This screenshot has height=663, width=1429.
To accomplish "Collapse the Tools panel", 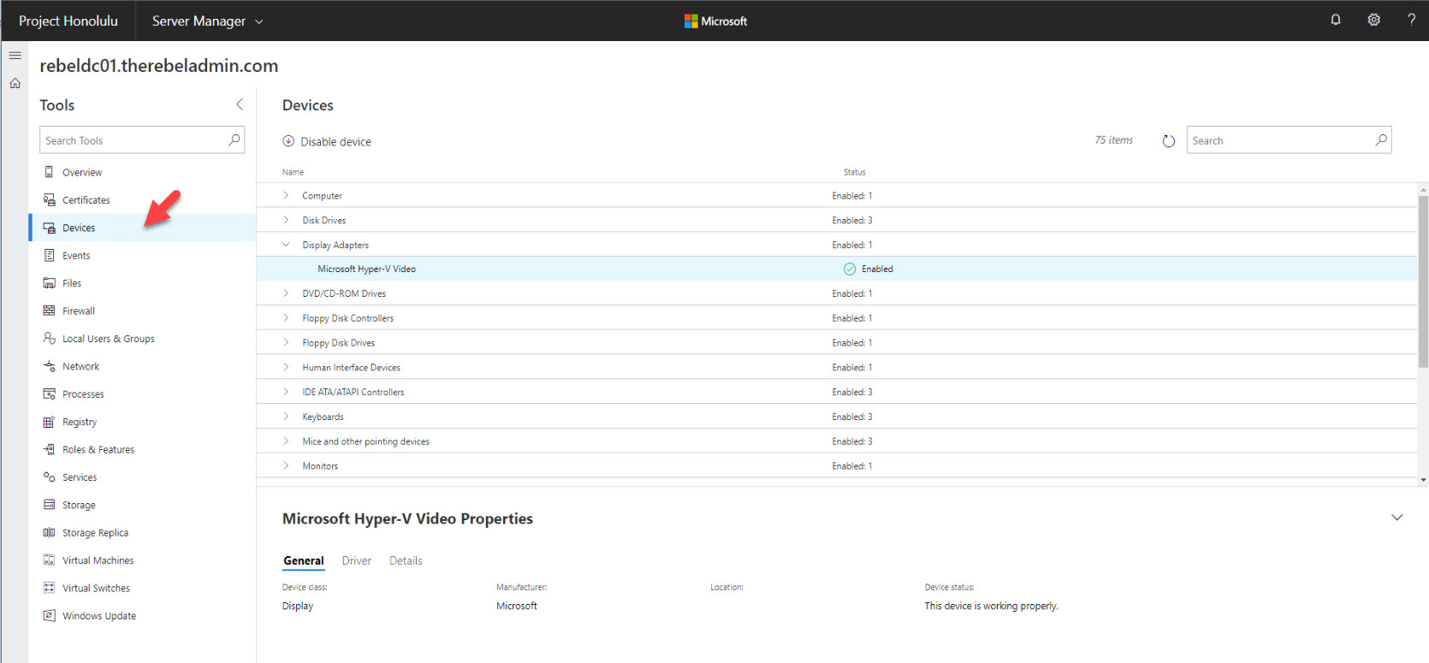I will [240, 104].
